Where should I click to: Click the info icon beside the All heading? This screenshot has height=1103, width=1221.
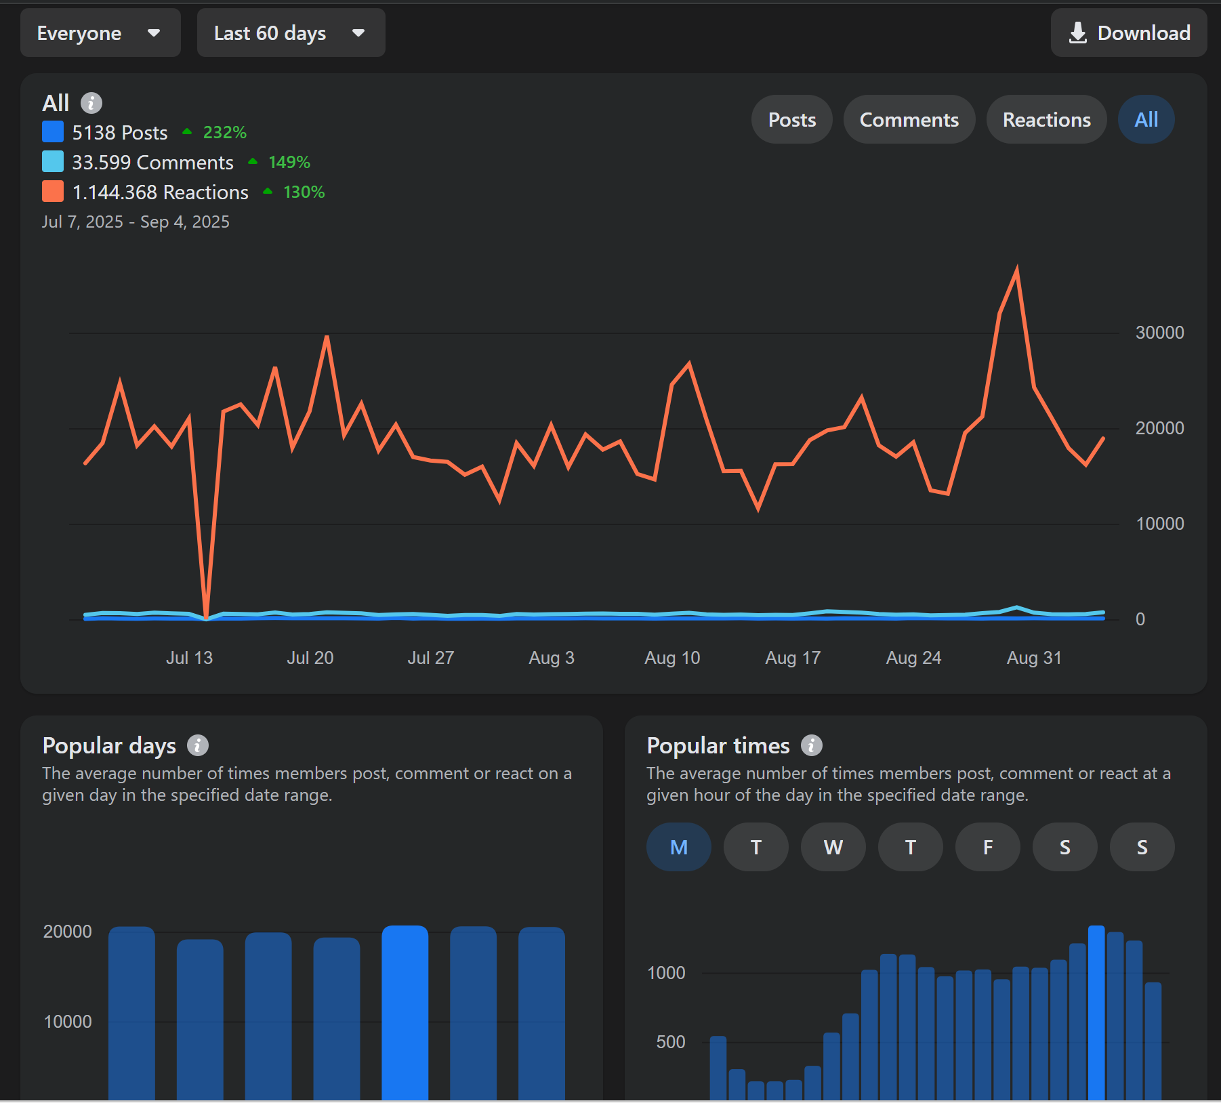91,103
